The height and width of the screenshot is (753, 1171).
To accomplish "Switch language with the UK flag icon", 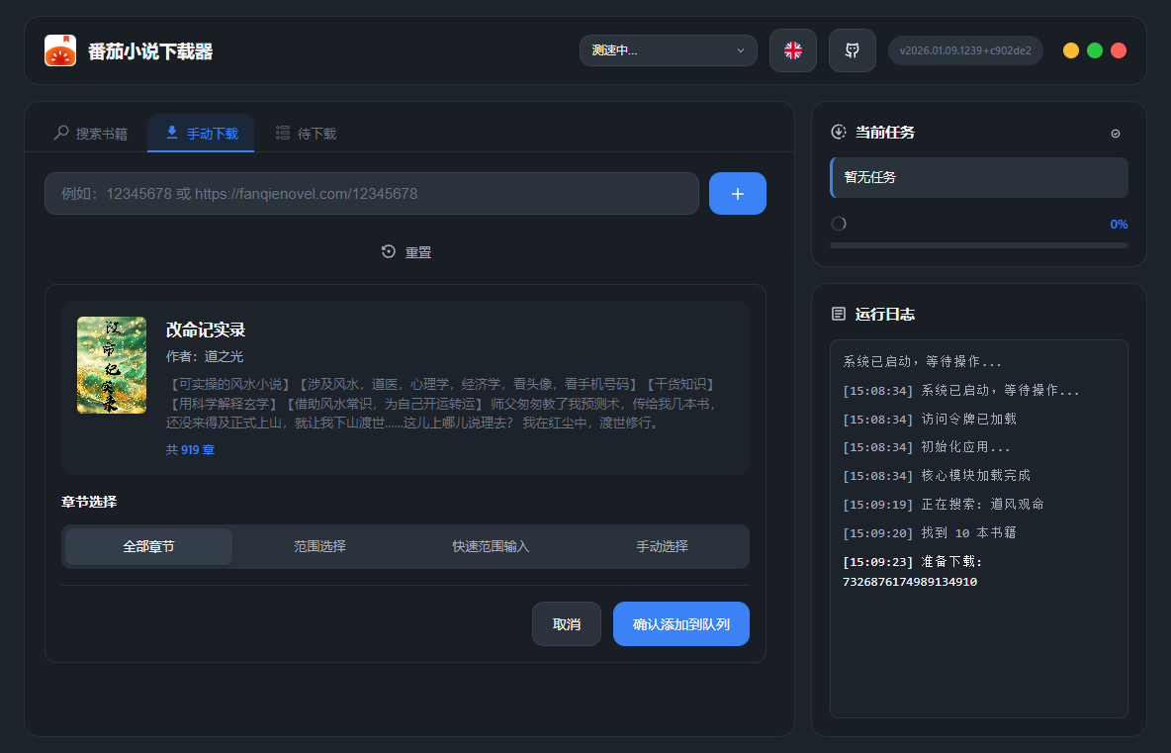I will (792, 50).
